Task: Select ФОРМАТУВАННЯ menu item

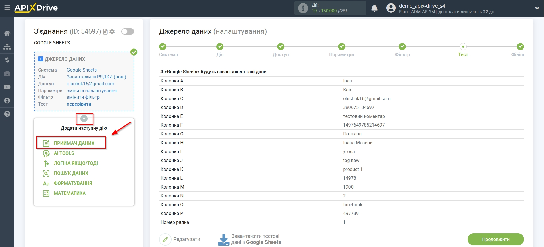Action: (73, 183)
